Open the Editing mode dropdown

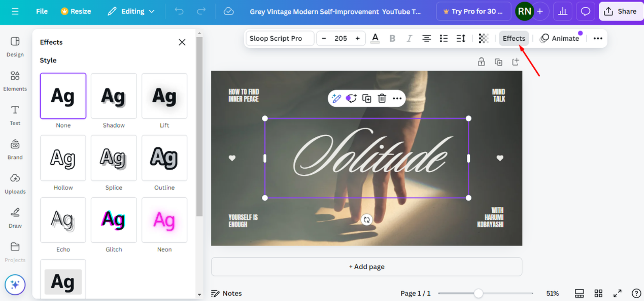pyautogui.click(x=131, y=11)
